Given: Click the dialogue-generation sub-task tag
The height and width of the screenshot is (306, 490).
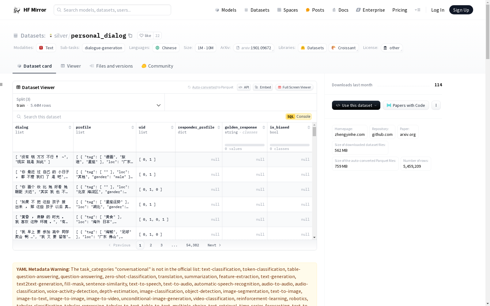Looking at the screenshot, I should pyautogui.click(x=104, y=48).
